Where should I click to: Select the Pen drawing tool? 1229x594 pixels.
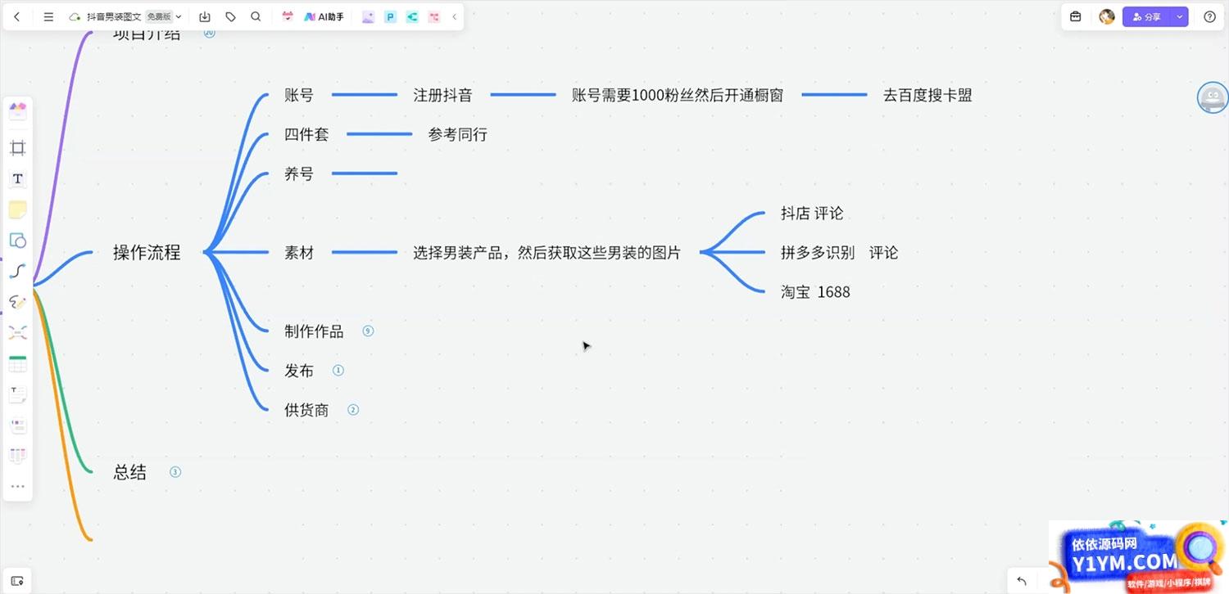pos(17,302)
